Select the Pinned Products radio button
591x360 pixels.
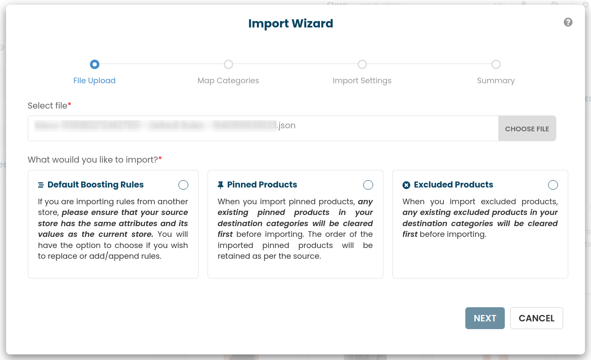click(x=368, y=185)
